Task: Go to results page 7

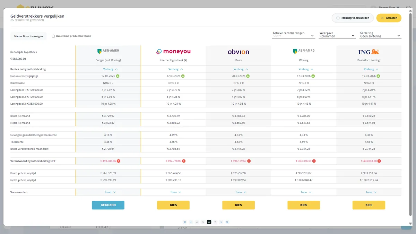Action: click(x=215, y=222)
